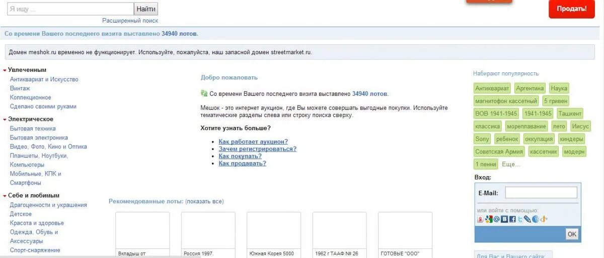This screenshot has height=258, width=604.
Task: Focus the Я ищу search field
Action: (70, 9)
